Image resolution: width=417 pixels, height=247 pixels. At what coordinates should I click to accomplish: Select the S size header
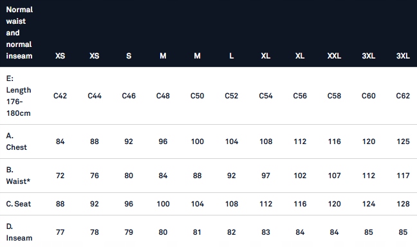point(129,56)
